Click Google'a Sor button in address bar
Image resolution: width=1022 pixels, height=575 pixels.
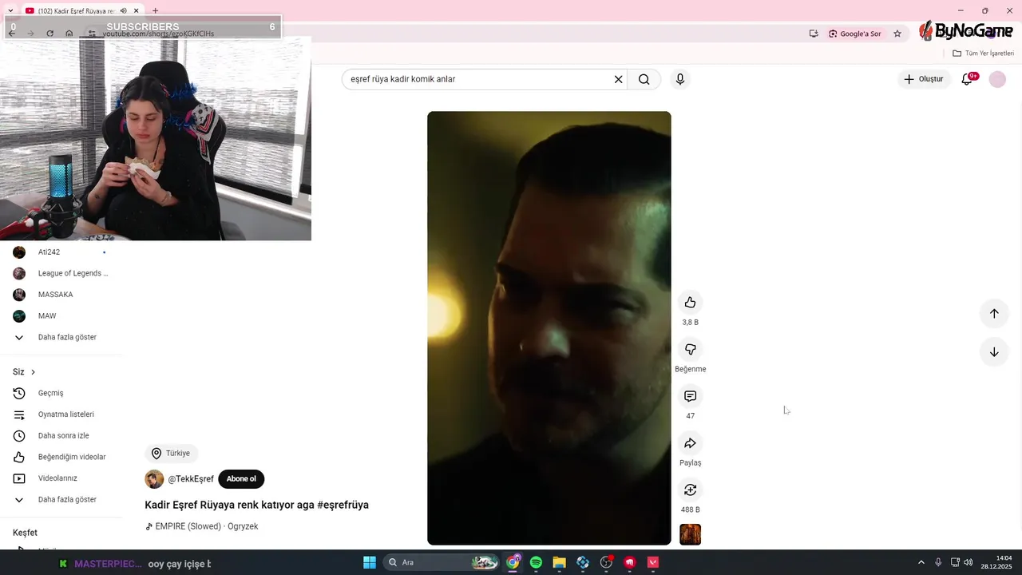click(854, 34)
